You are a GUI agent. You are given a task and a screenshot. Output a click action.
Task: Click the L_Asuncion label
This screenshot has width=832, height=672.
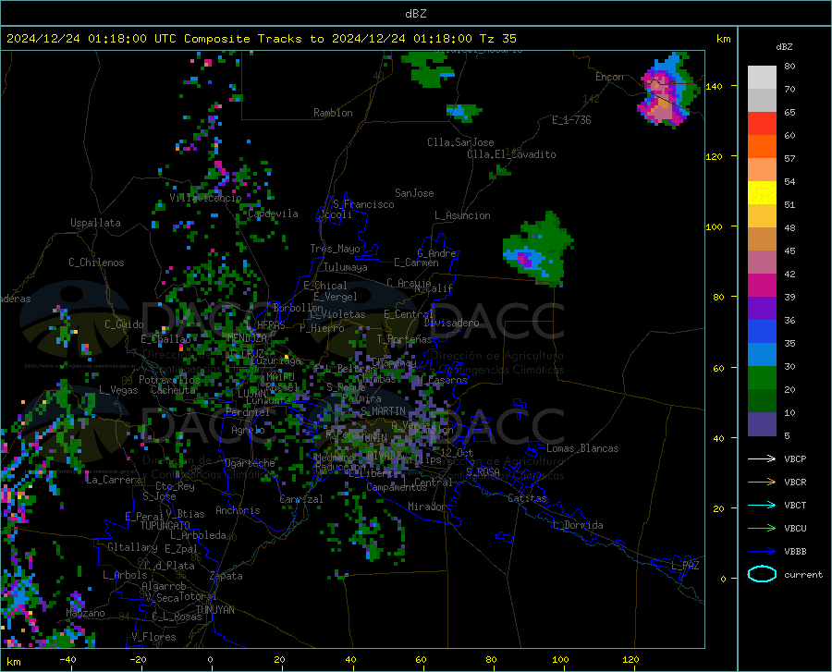tap(462, 215)
